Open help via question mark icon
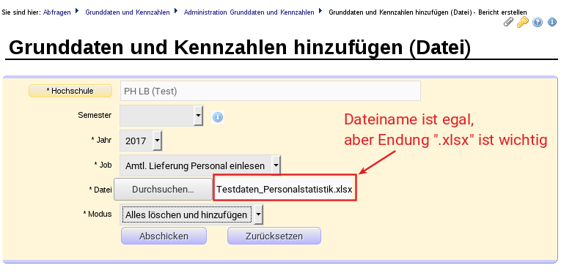The image size is (572, 276). click(x=538, y=22)
